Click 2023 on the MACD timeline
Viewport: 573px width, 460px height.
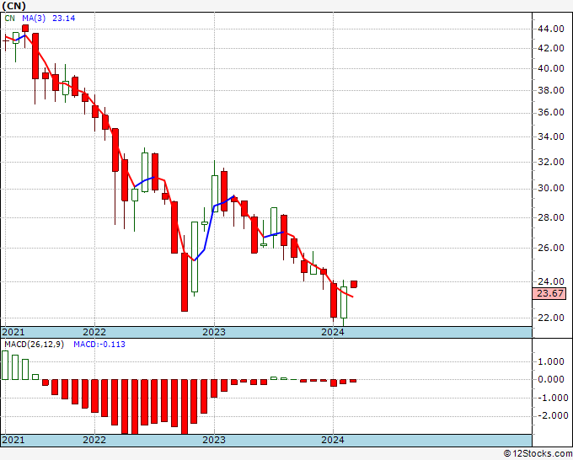pyautogui.click(x=214, y=440)
